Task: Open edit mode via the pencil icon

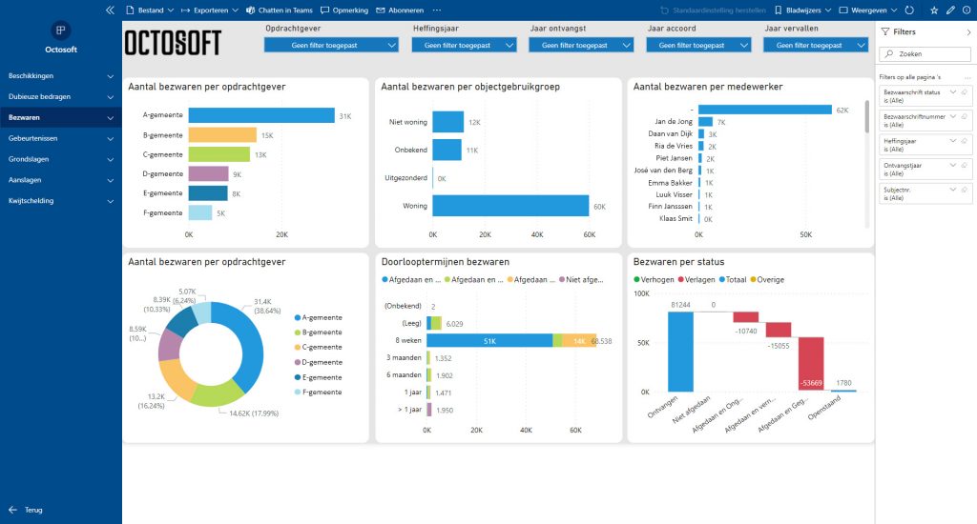Action: pos(950,10)
